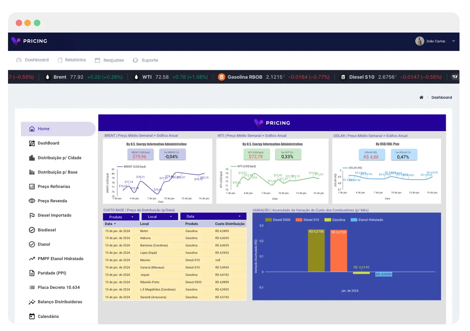Click the Gasolina legend swatch
This screenshot has width=470, height=331.
[327, 220]
